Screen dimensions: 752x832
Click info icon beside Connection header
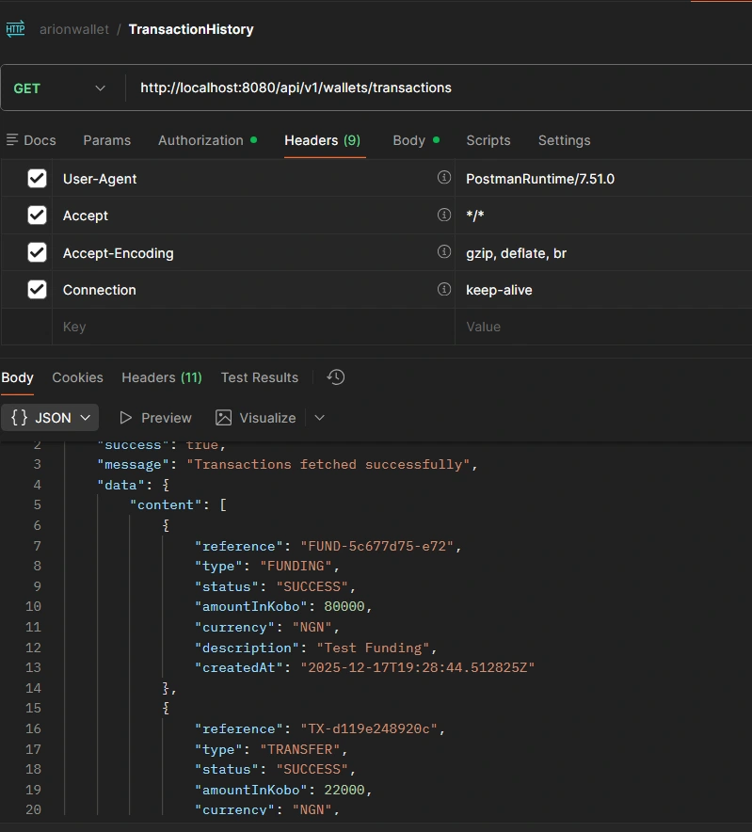pyautogui.click(x=444, y=289)
